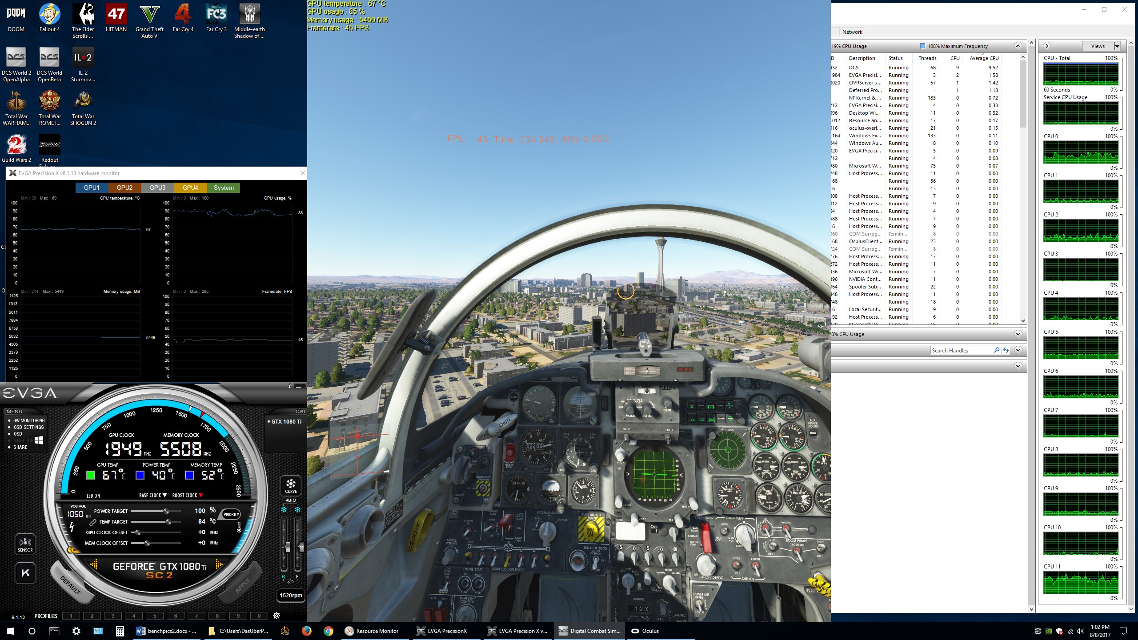Viewport: 1138px width, 640px height.
Task: Click the Search Handles input field
Action: pos(962,351)
